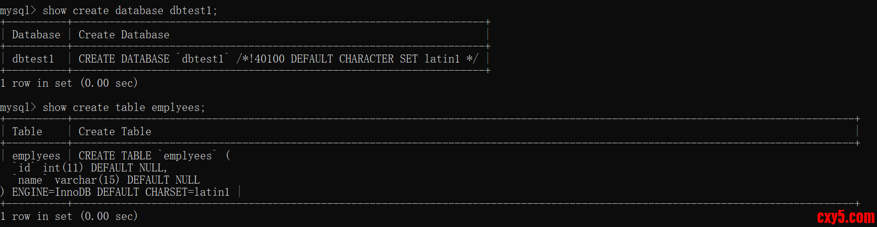Click the 'varchar(15)' column type
877x227 pixels.
tap(87, 180)
